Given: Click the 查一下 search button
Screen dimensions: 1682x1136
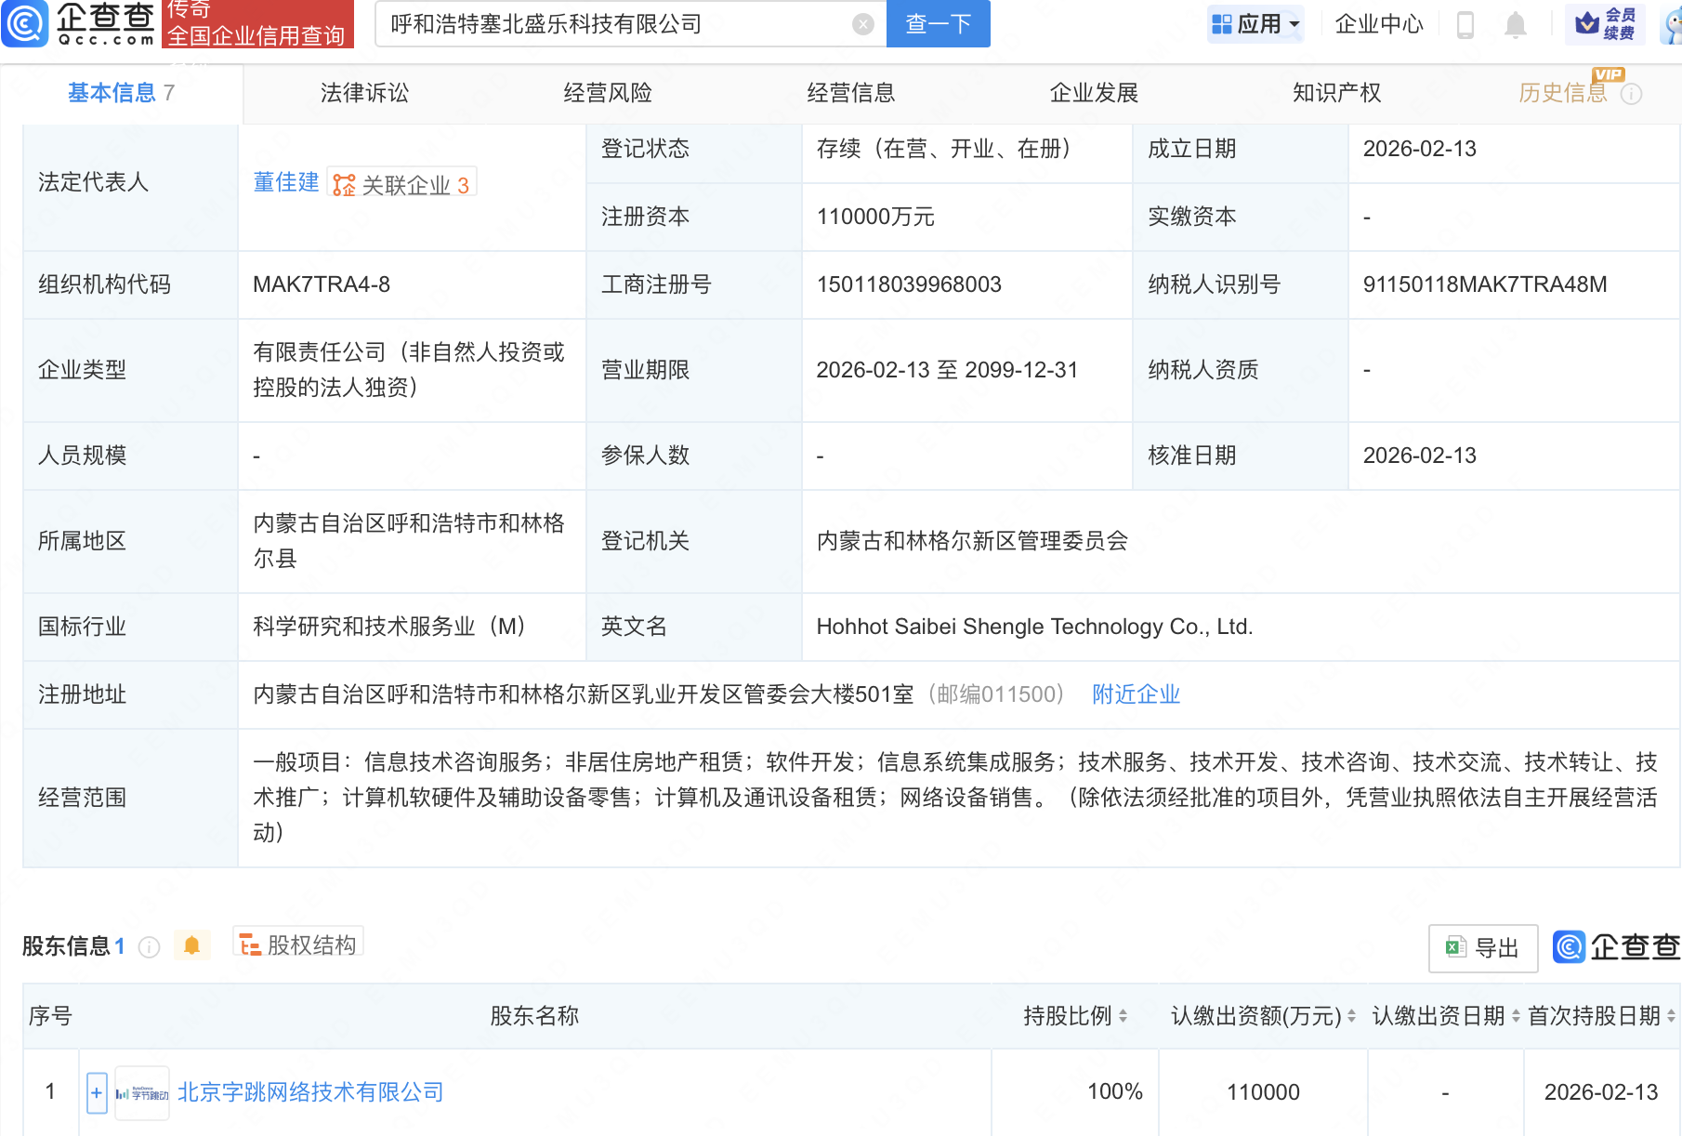Looking at the screenshot, I should pos(938,24).
